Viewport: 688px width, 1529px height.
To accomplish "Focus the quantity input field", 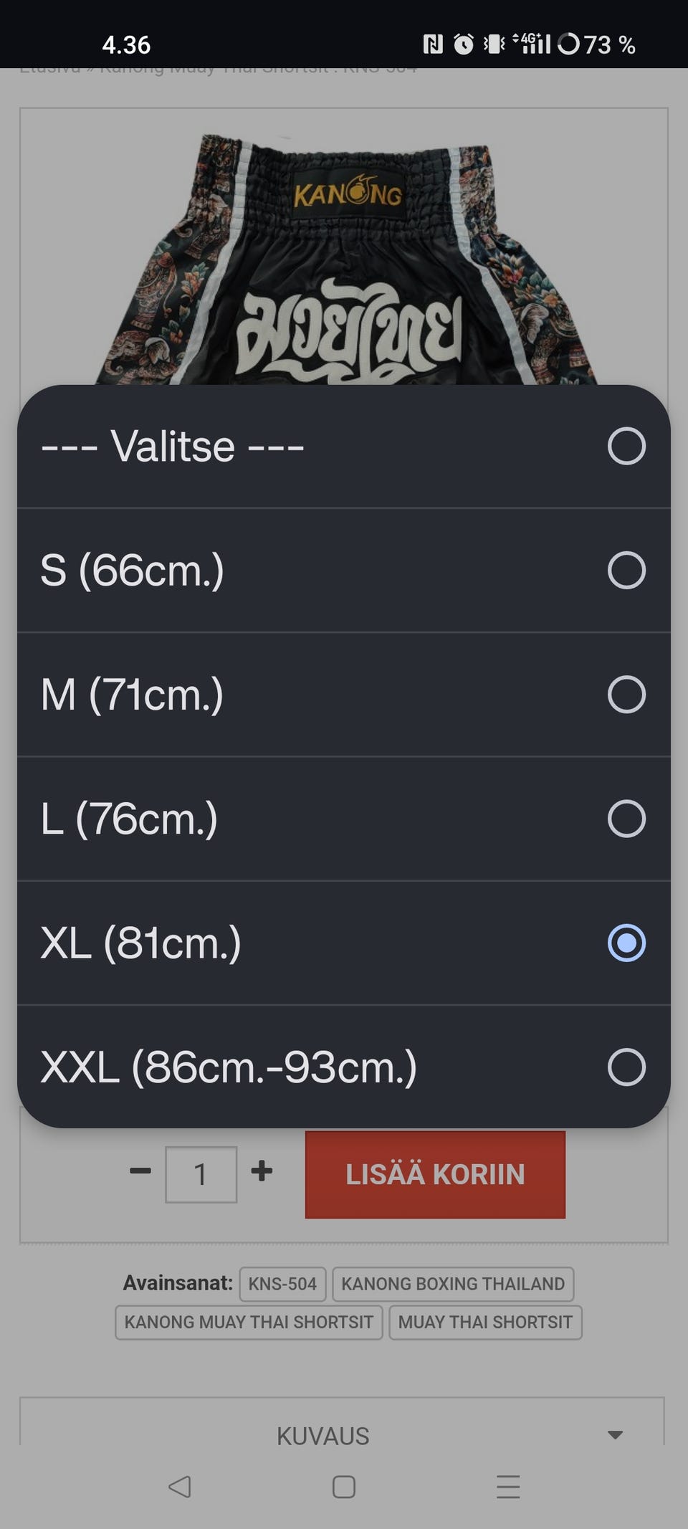I will point(201,1174).
